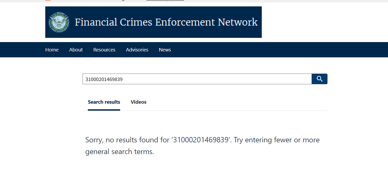This screenshot has width=388, height=173.
Task: Place cursor on 31000201469839 in search box
Action: [104, 79]
